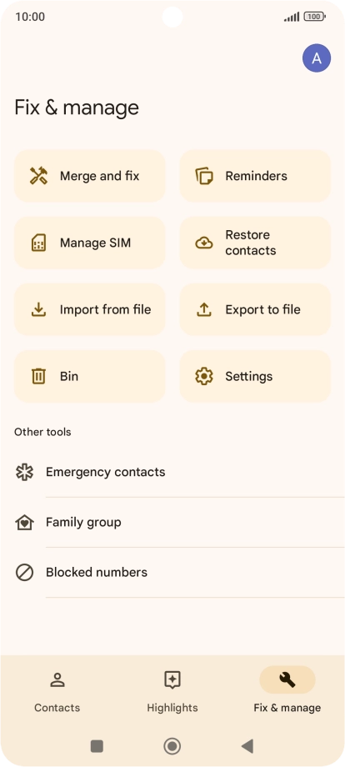Open the Family group option

click(x=172, y=523)
